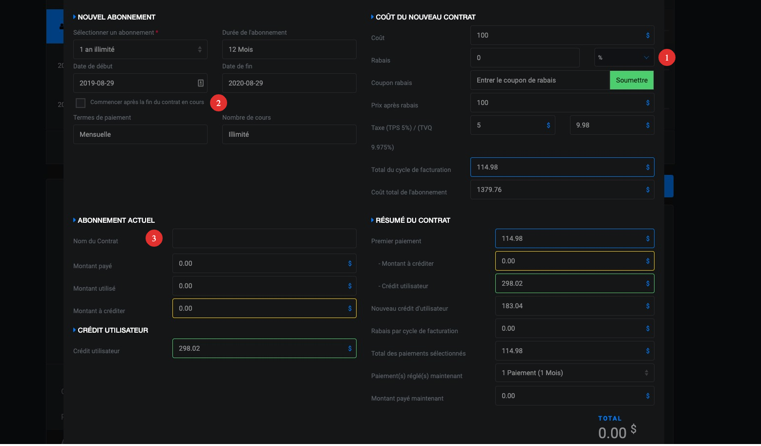This screenshot has height=446, width=761.
Task: Collapse the Résumé du Contrat section header
Action: click(412, 220)
